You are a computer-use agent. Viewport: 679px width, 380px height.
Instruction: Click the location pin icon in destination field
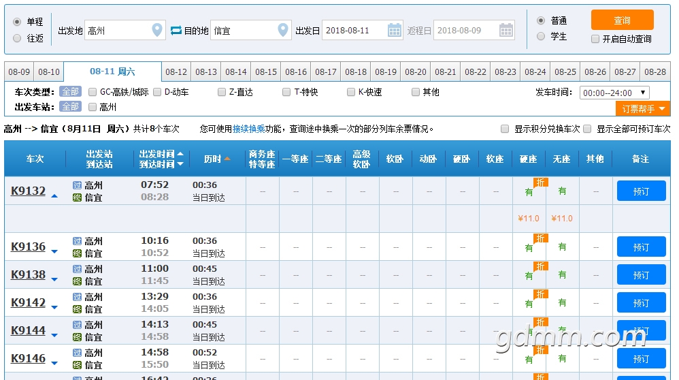point(283,30)
